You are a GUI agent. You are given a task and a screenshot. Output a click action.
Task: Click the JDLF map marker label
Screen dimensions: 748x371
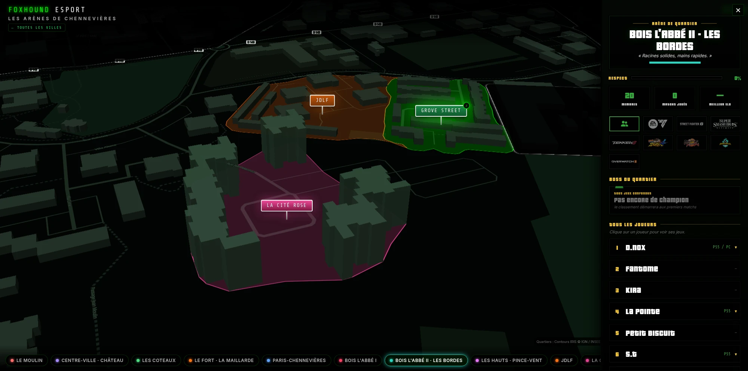322,100
